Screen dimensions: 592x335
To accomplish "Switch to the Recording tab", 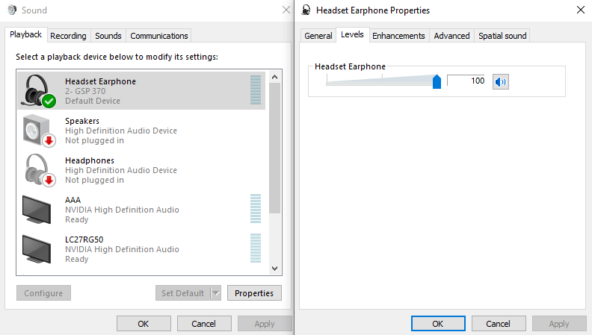I will (x=68, y=36).
